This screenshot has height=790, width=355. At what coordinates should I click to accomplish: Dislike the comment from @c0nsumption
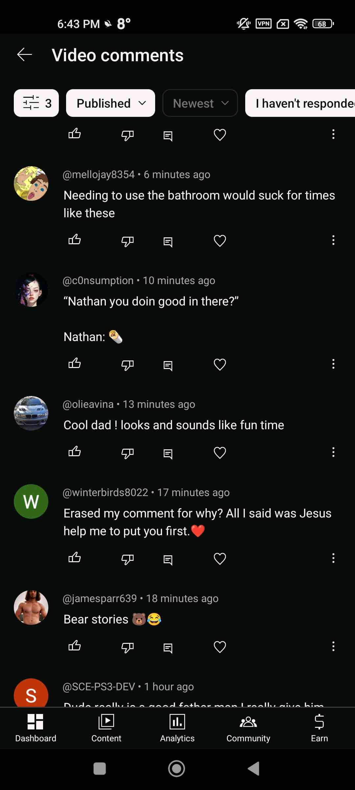pyautogui.click(x=128, y=364)
